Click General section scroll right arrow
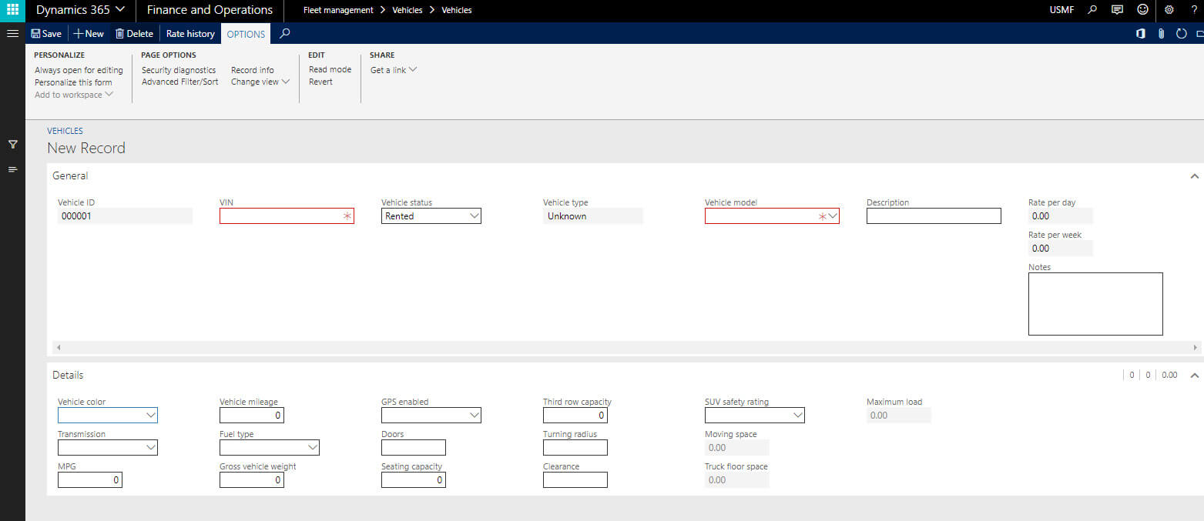Screen dimensions: 1204x521 1196,348
